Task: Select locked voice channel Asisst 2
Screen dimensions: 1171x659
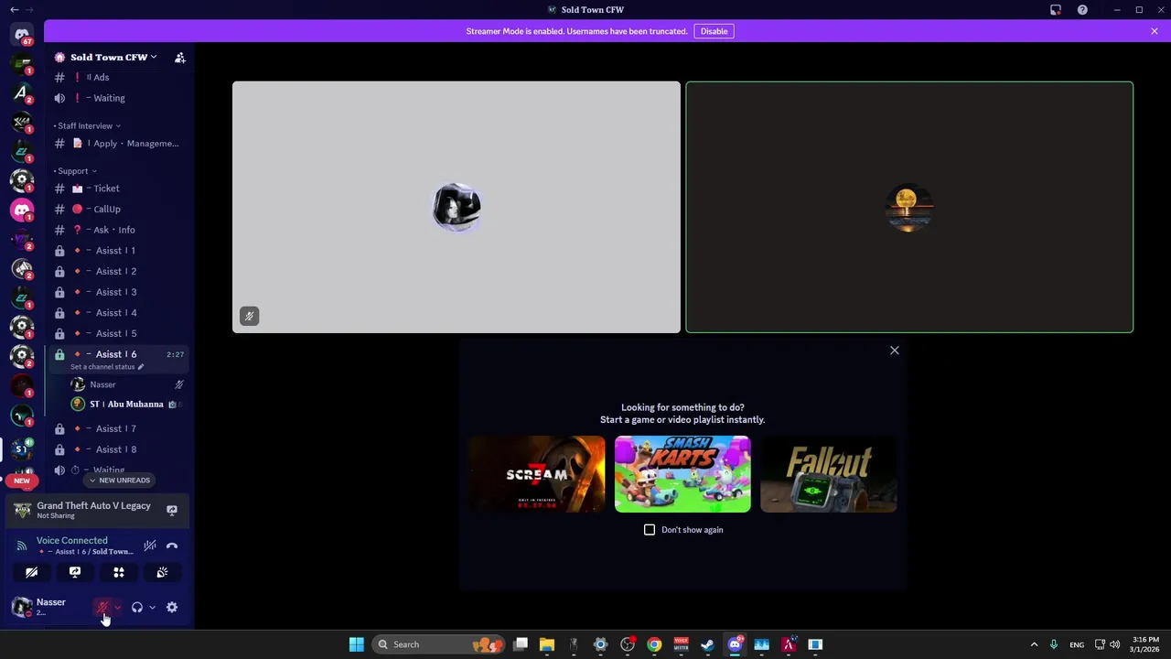Action: click(119, 272)
